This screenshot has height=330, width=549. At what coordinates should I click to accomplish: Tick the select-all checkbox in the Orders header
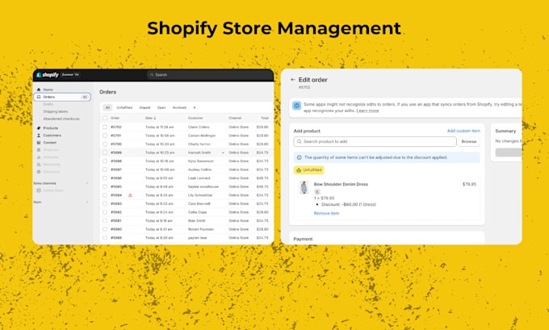tap(105, 119)
